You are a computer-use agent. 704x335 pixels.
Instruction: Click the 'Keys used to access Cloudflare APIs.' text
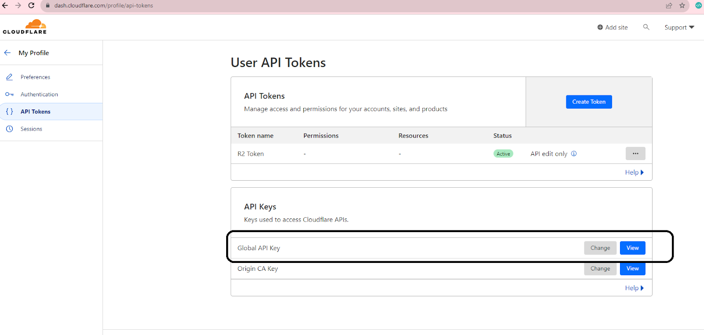[x=296, y=219]
